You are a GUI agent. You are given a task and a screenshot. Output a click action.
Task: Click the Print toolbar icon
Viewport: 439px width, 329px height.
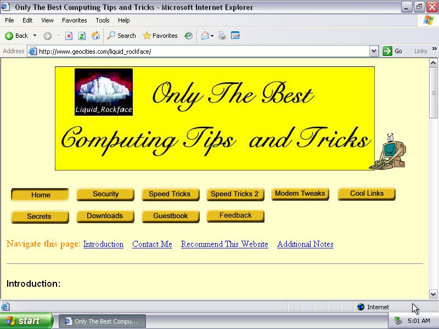222,36
